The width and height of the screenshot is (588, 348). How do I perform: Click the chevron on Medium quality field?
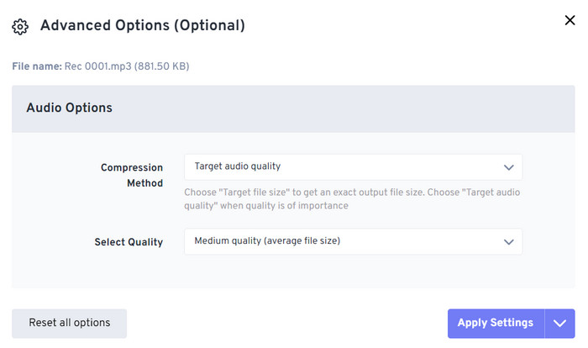[508, 242]
